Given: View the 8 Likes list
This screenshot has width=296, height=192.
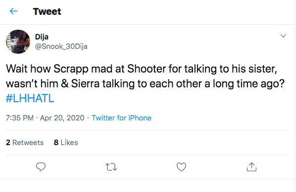Looking at the screenshot, I should pos(66,143).
